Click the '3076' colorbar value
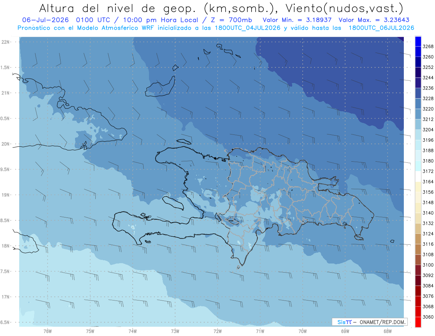Screen dimensions: 435x336 [x=428, y=296]
